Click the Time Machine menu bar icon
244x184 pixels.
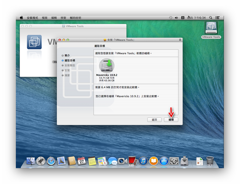pyautogui.click(x=170, y=18)
